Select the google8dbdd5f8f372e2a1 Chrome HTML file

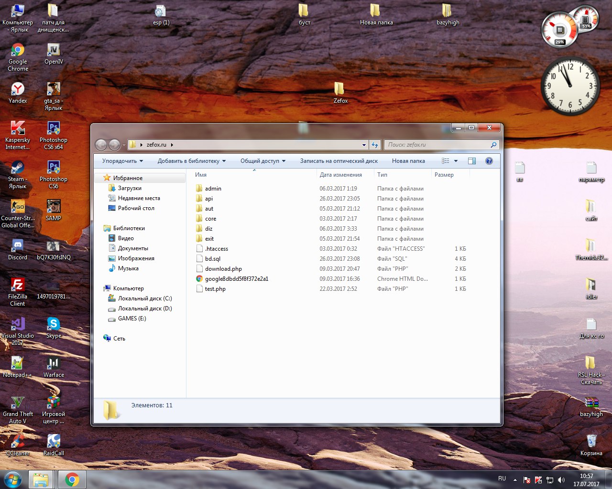[236, 279]
